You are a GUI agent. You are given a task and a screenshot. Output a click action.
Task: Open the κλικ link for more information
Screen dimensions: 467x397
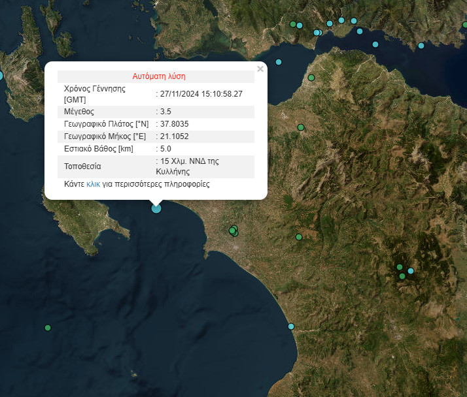(94, 185)
